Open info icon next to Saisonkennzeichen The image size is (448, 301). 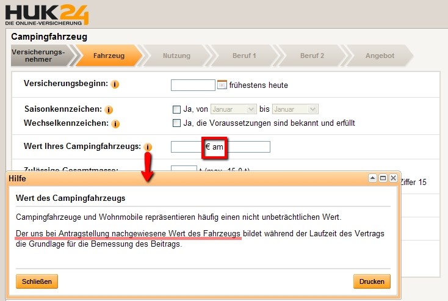click(109, 109)
